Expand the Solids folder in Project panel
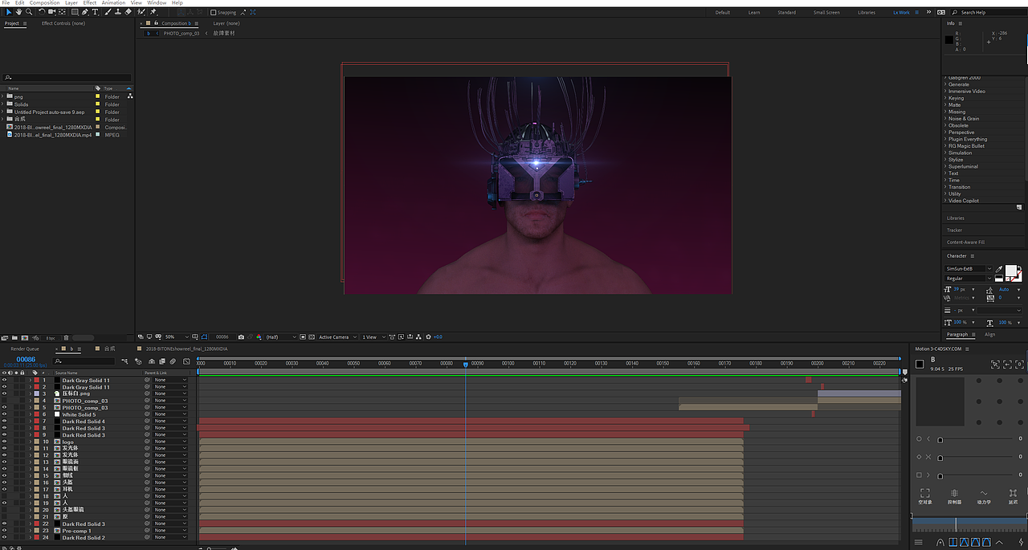Image resolution: width=1028 pixels, height=550 pixels. (x=2, y=104)
